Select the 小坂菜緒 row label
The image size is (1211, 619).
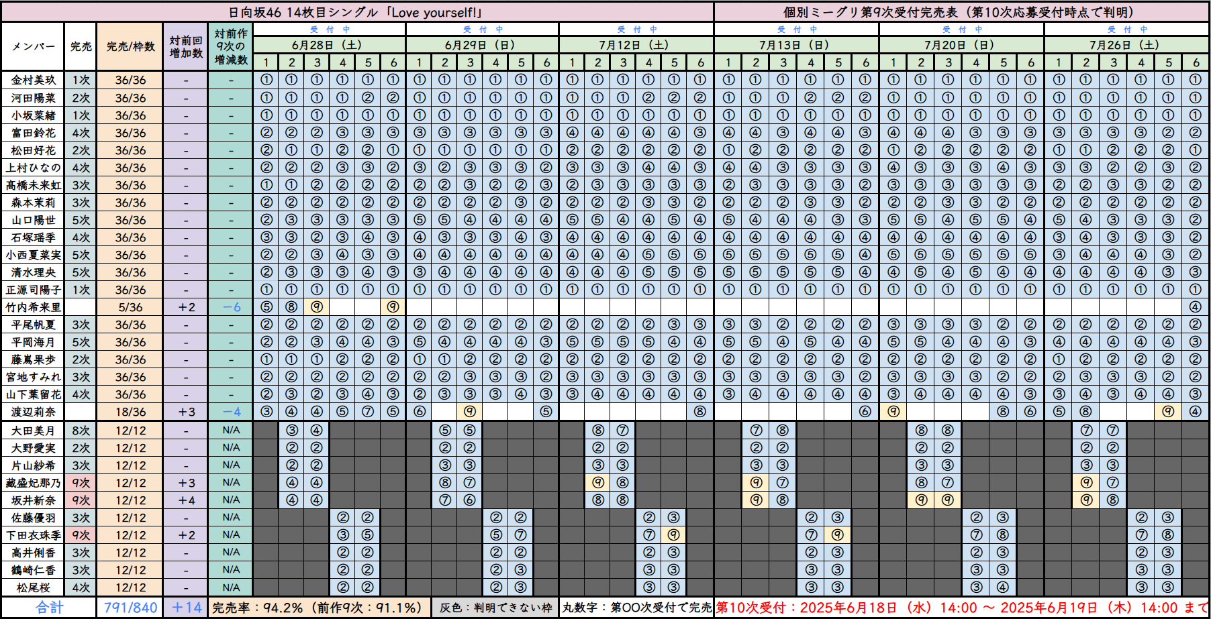[33, 115]
